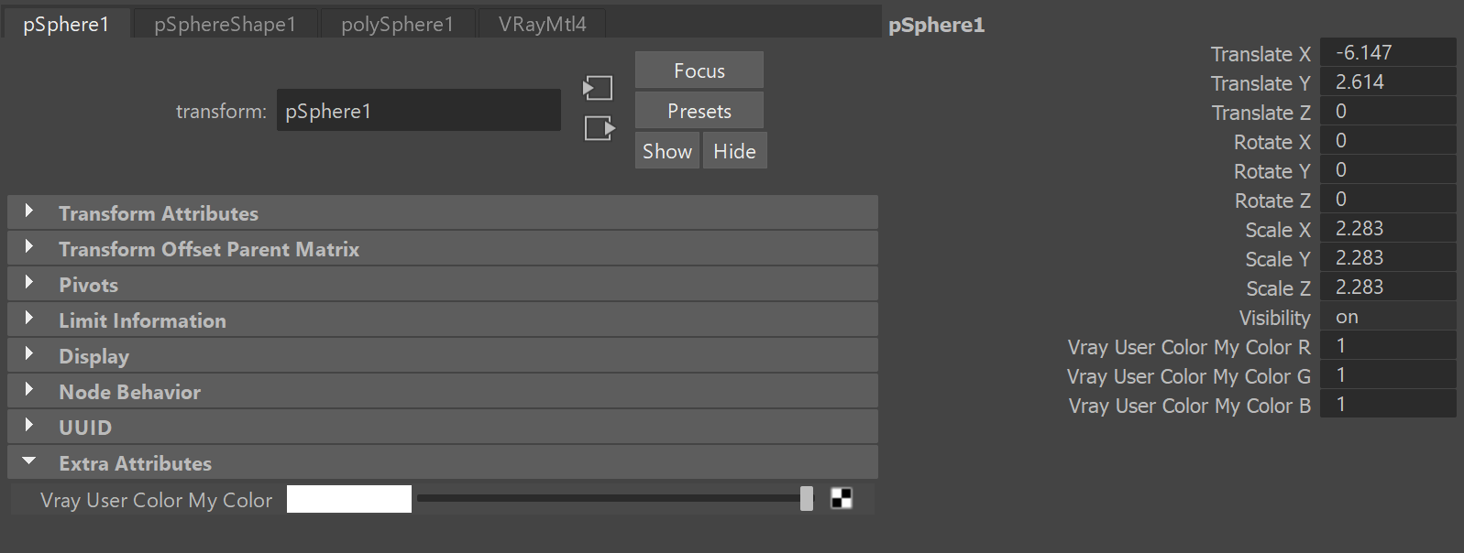
Task: Open the white Vray User Color swatch
Action: (x=349, y=499)
